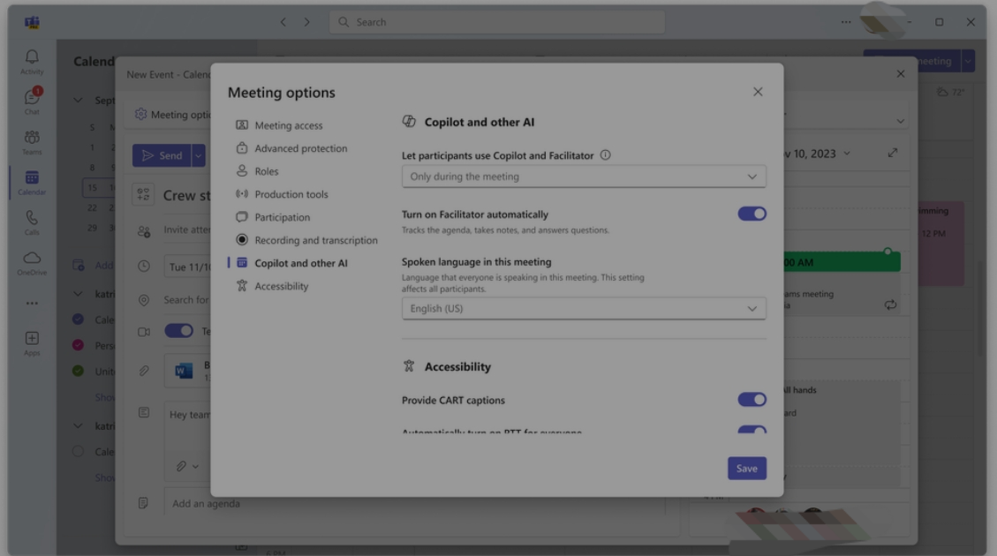Click the green calendar event block
The image size is (997, 556).
pos(842,262)
